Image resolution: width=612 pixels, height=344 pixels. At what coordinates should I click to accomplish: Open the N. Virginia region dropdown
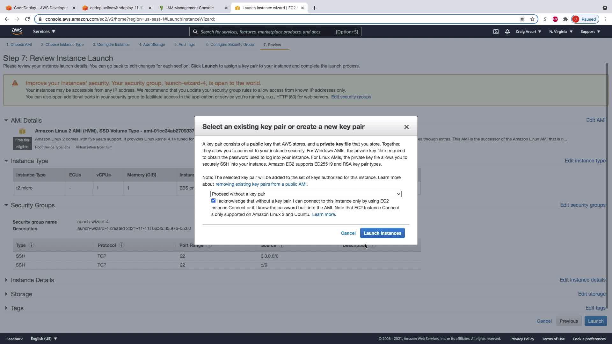click(x=561, y=32)
